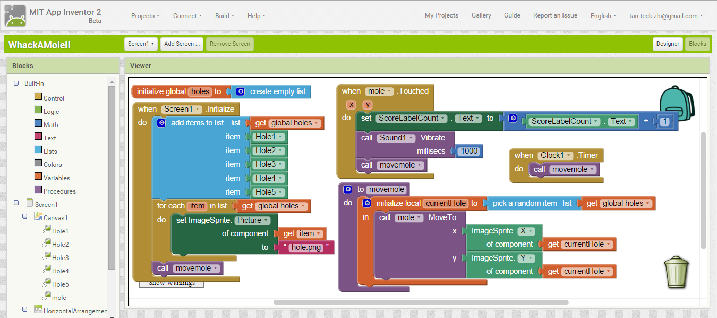This screenshot has height=318, width=717.
Task: Click the Canvas1 component icon
Action: click(38, 216)
